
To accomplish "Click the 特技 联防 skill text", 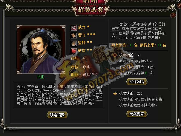I will tap(81, 67).
